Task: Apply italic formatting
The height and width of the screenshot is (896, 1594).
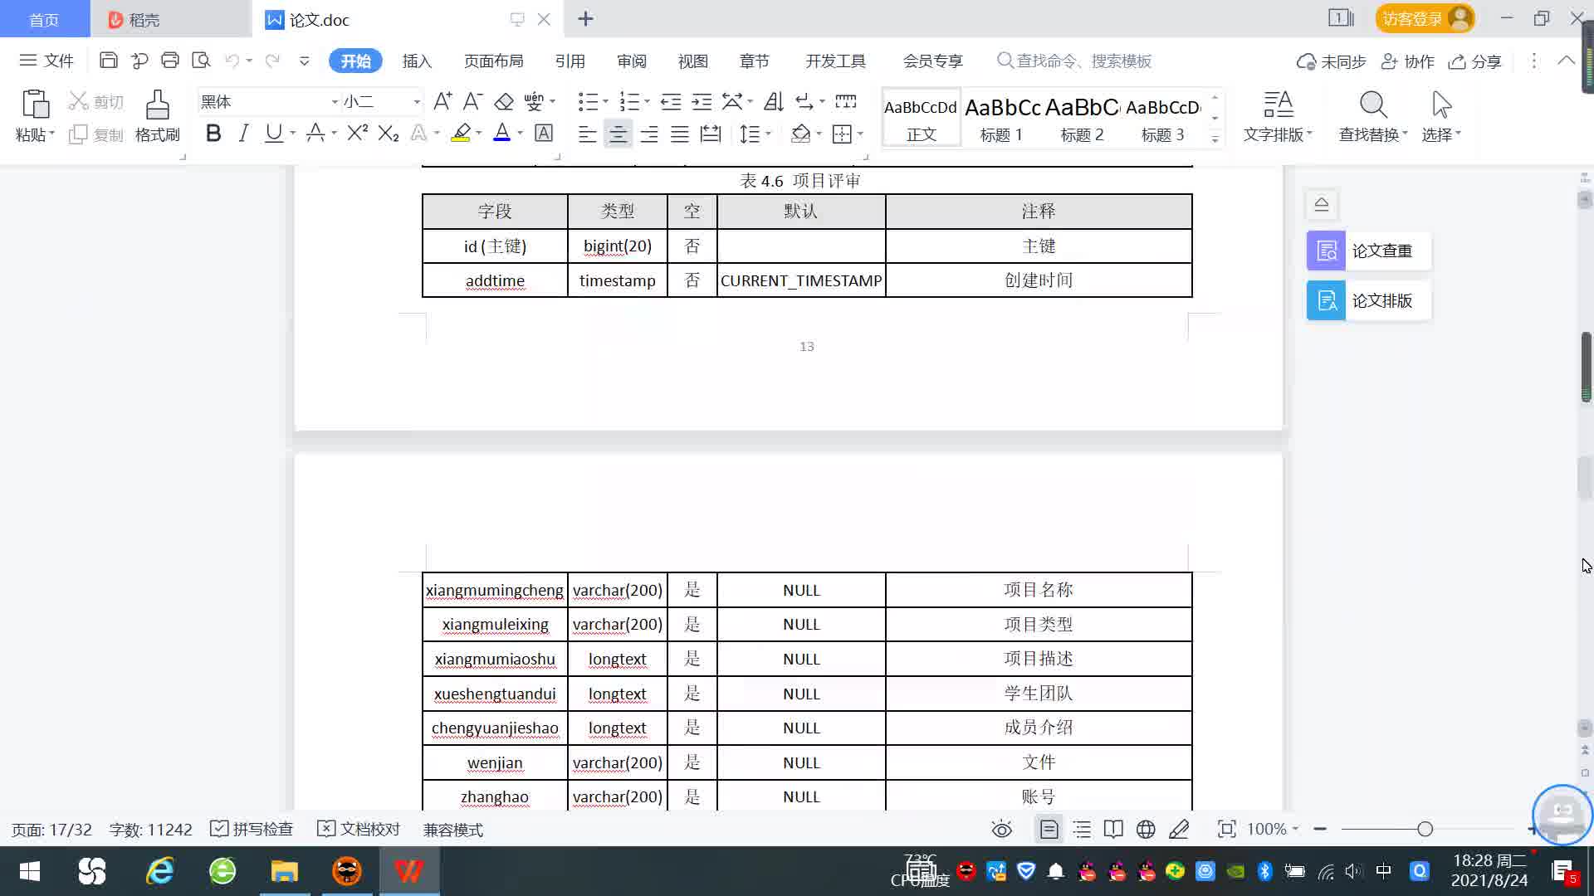Action: pyautogui.click(x=243, y=134)
